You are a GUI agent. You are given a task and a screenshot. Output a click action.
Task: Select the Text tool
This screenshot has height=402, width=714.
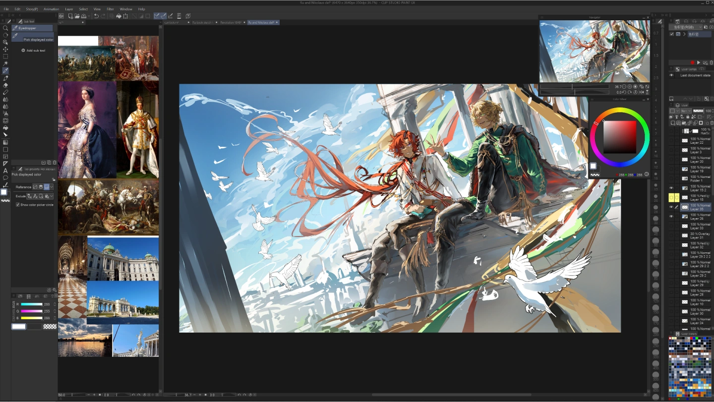(5, 171)
